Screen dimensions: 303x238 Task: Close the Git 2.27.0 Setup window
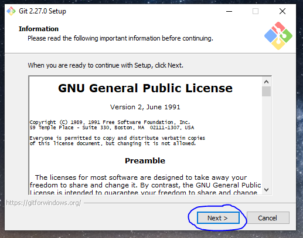[x=282, y=11]
